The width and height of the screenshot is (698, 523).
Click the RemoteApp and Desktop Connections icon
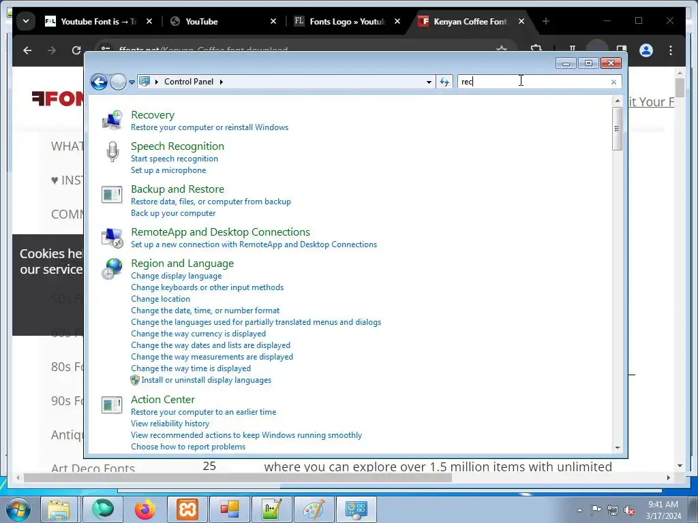(112, 238)
